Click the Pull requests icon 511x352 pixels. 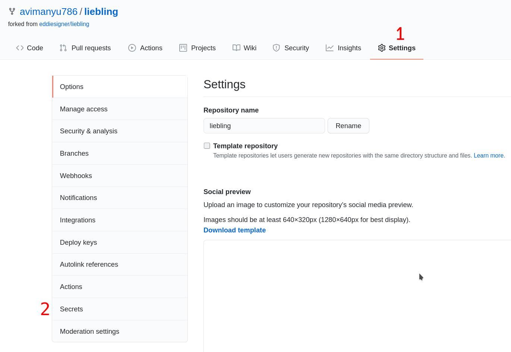coord(63,48)
